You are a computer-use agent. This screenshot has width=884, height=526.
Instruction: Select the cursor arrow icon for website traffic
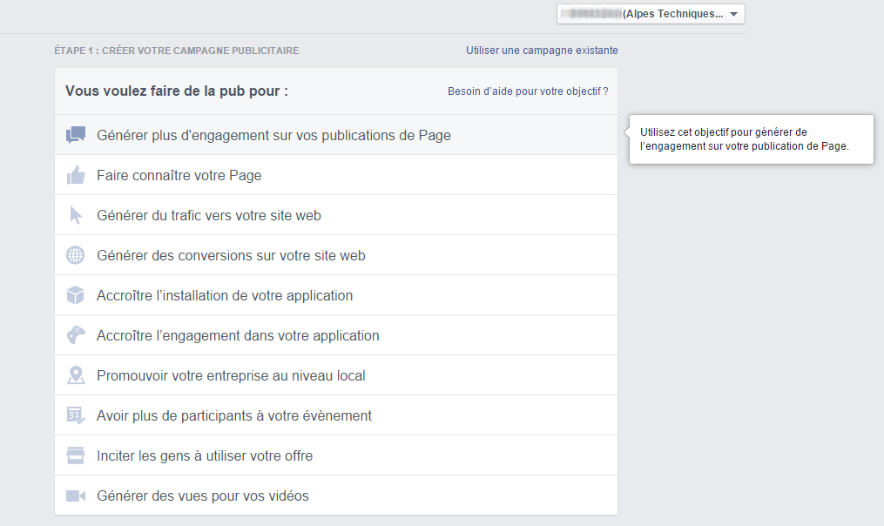point(76,215)
